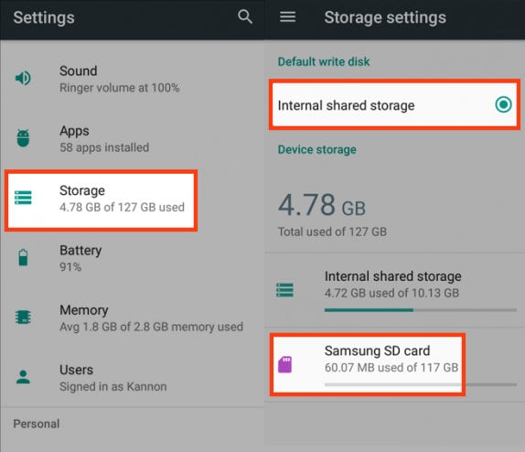Tap the Internal shared storage device icon
Image resolution: width=525 pixels, height=452 pixels.
pos(284,290)
